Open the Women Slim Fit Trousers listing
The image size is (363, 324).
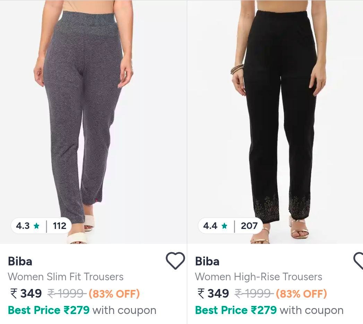(66, 277)
